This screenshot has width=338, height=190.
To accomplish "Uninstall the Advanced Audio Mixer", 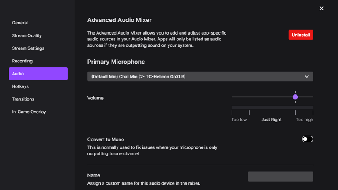I will point(300,35).
